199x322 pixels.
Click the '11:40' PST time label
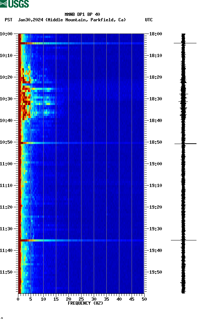pos(6,251)
